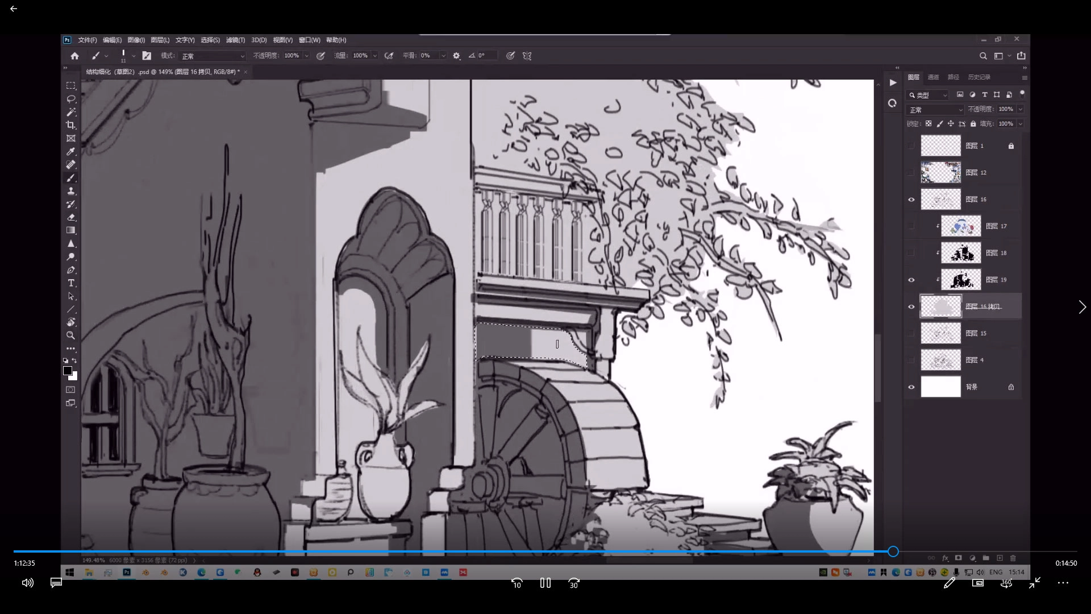Show layer 图层 12

911,173
